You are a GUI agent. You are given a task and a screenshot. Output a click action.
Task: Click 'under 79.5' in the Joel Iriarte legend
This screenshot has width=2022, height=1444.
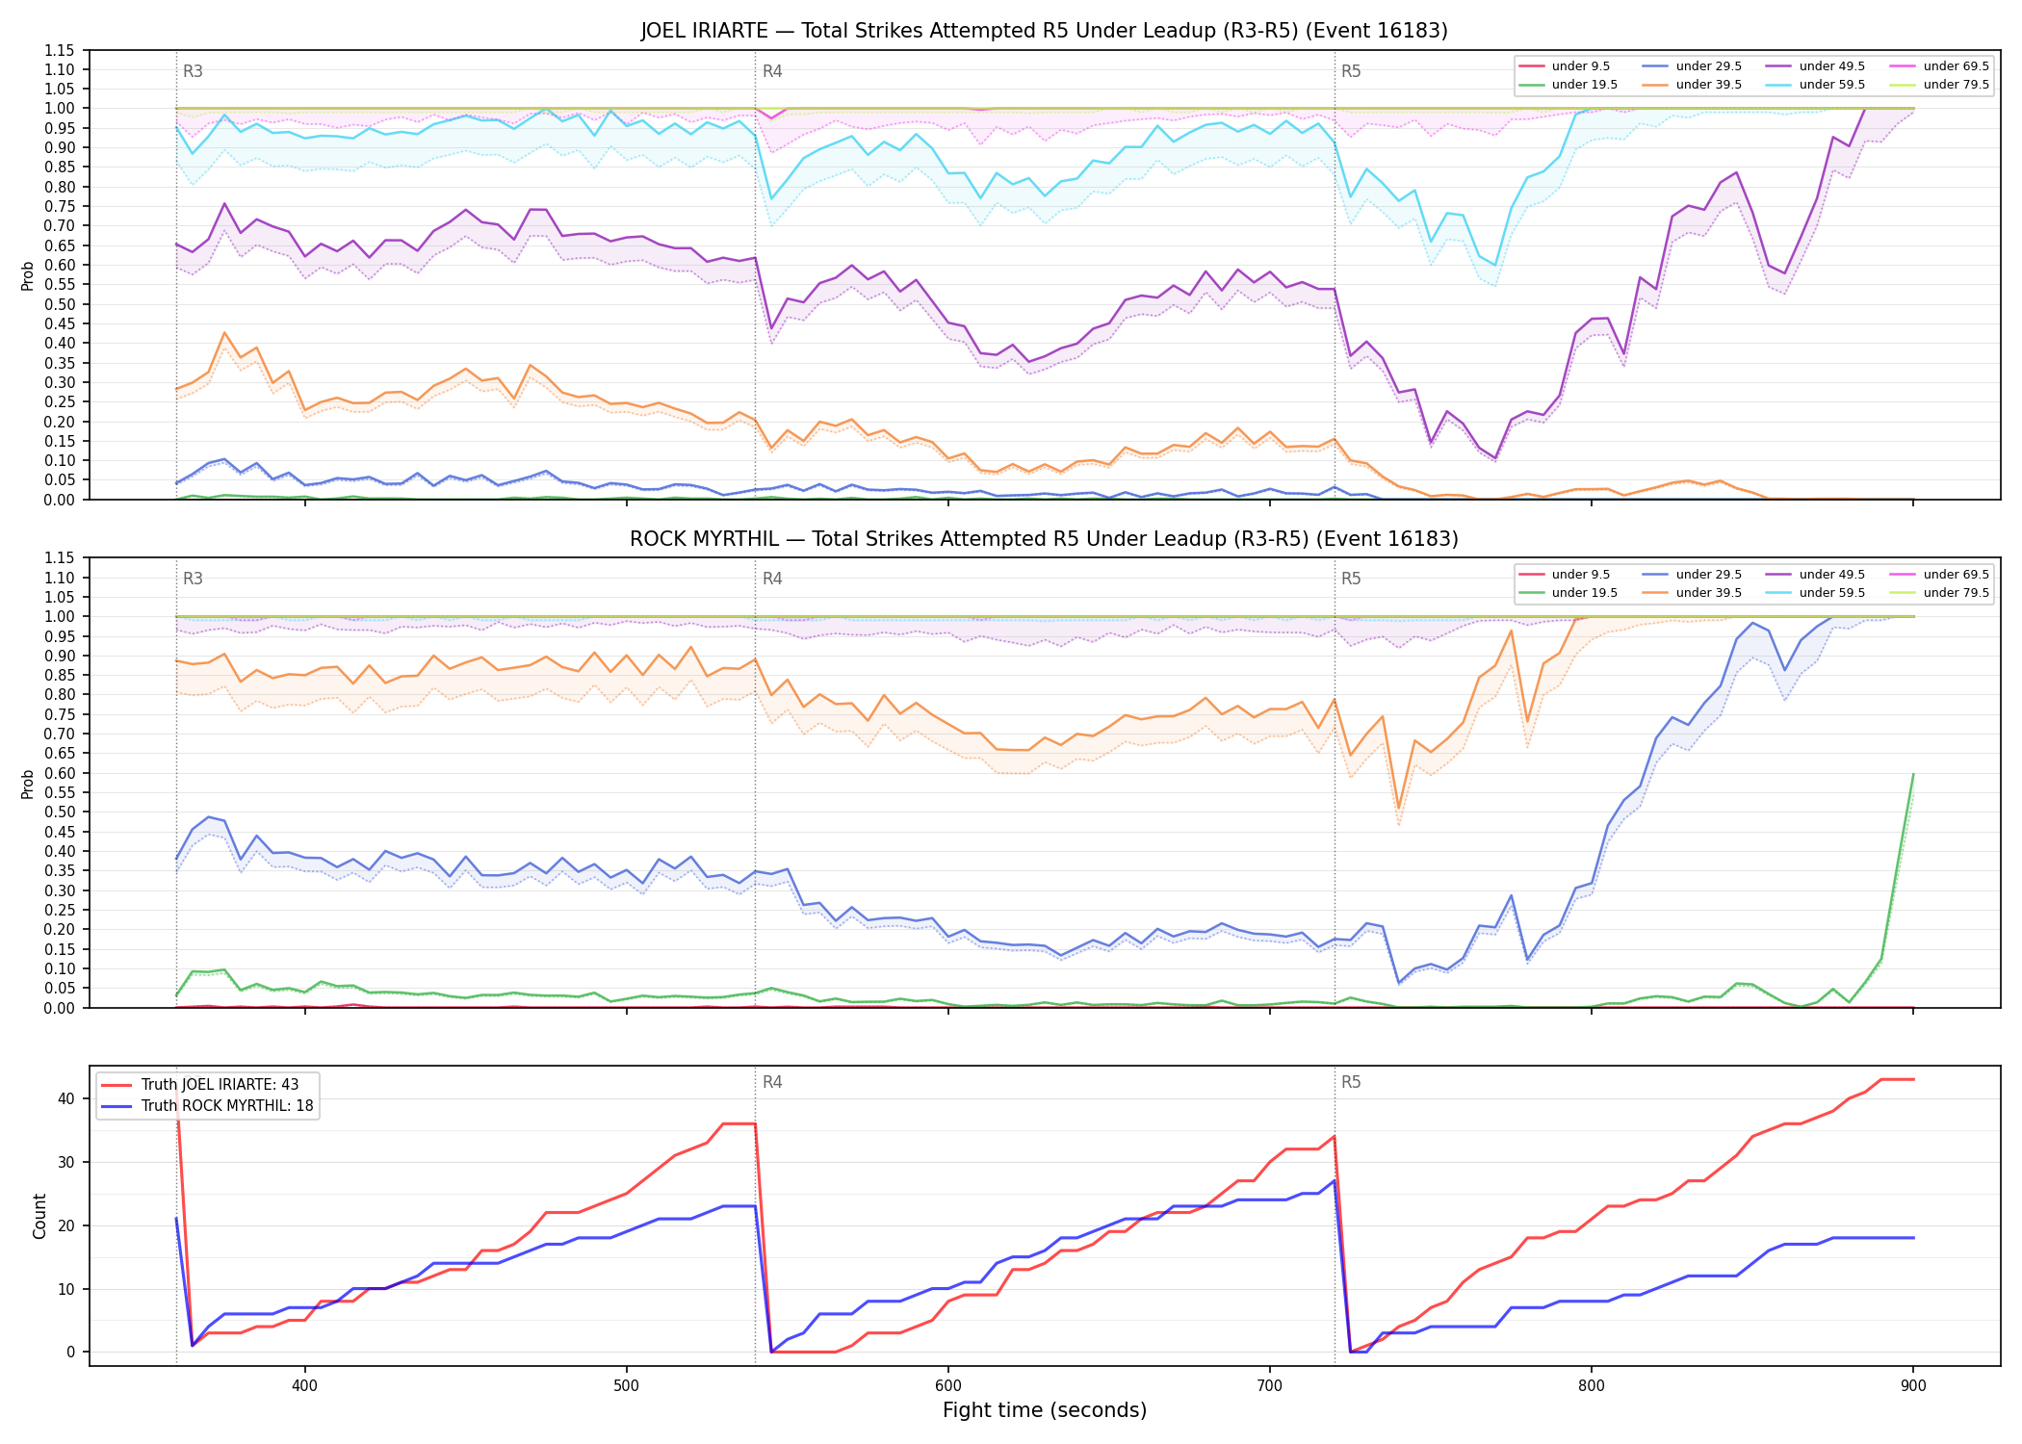pyautogui.click(x=1939, y=85)
